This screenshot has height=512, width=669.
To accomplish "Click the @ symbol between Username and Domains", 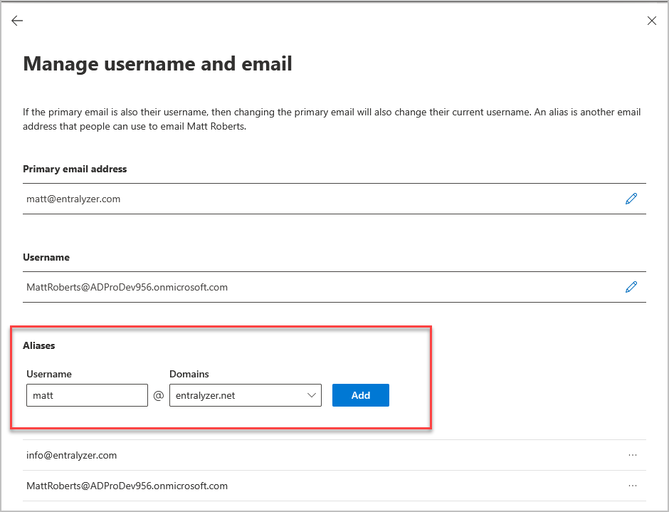I will coord(158,395).
